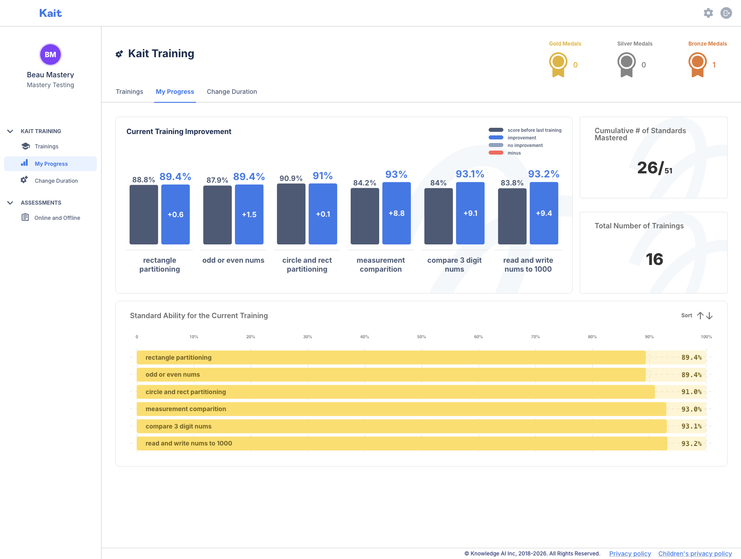Screen dimensions: 741x559
Task: Click the rectangle partitioning progress bar
Action: [x=391, y=357]
